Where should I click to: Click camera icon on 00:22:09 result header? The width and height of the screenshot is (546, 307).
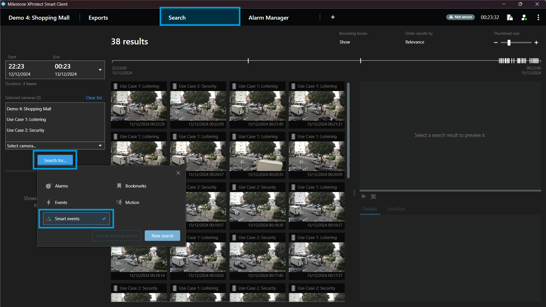[175, 86]
